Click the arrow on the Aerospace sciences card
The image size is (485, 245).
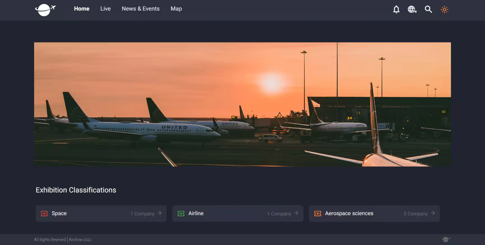[x=433, y=213]
